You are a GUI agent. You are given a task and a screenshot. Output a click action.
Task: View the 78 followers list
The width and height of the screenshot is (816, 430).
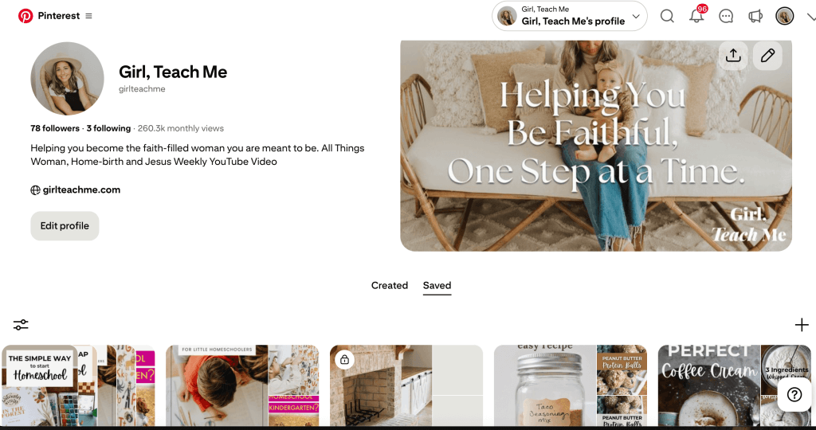55,128
